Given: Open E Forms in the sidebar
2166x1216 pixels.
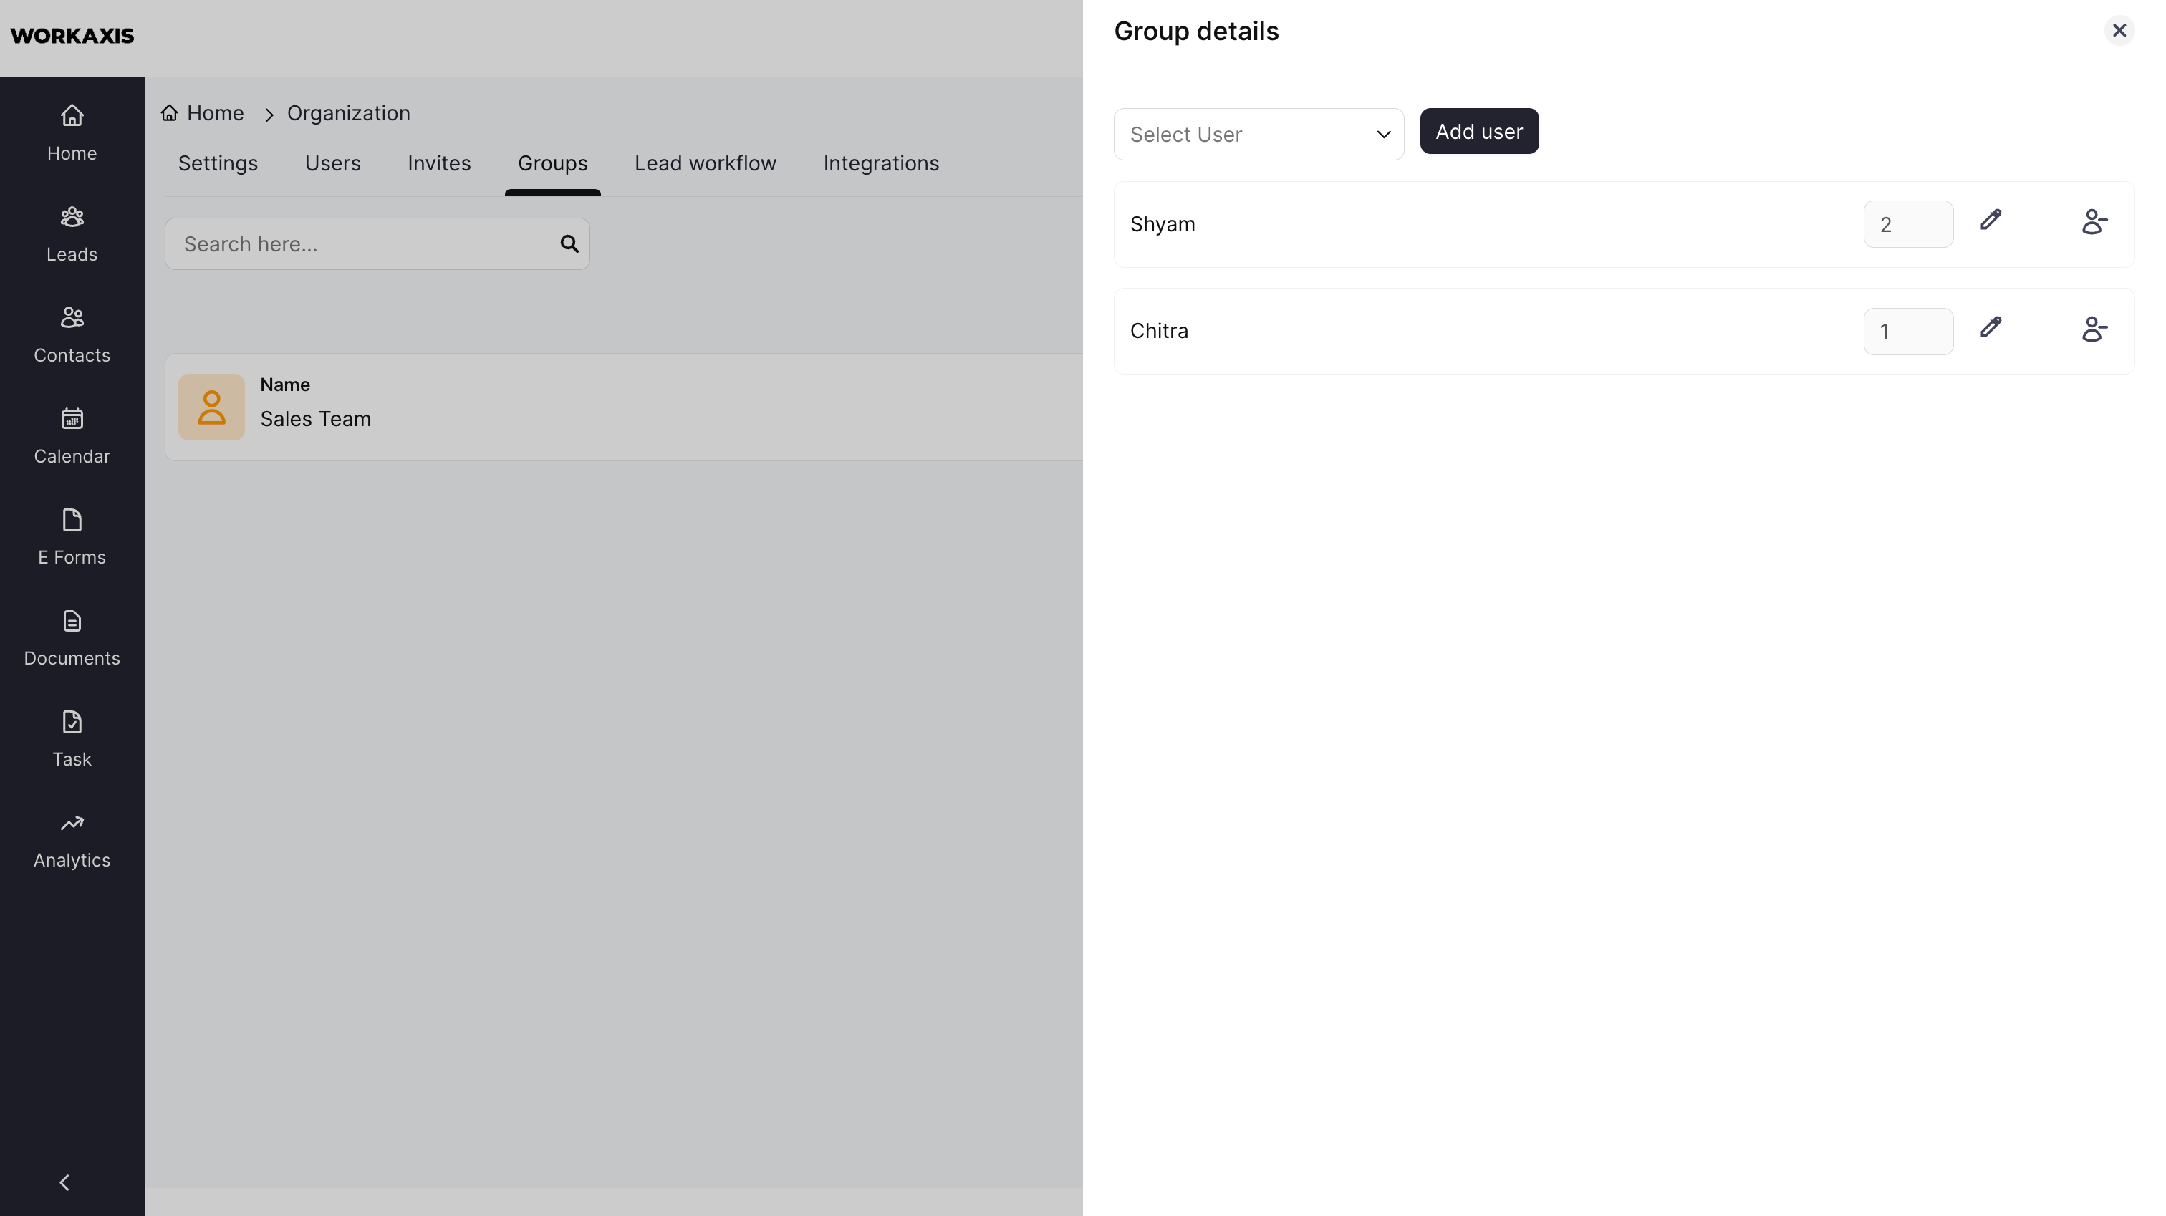Looking at the screenshot, I should point(72,536).
